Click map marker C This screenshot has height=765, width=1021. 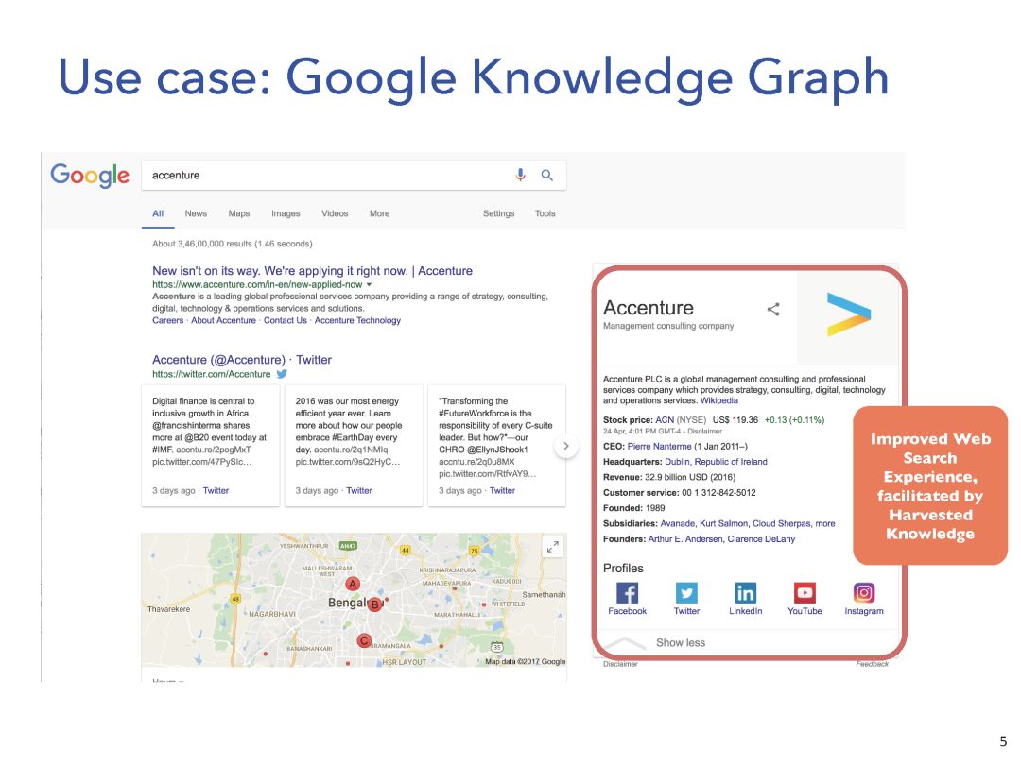pyautogui.click(x=364, y=640)
